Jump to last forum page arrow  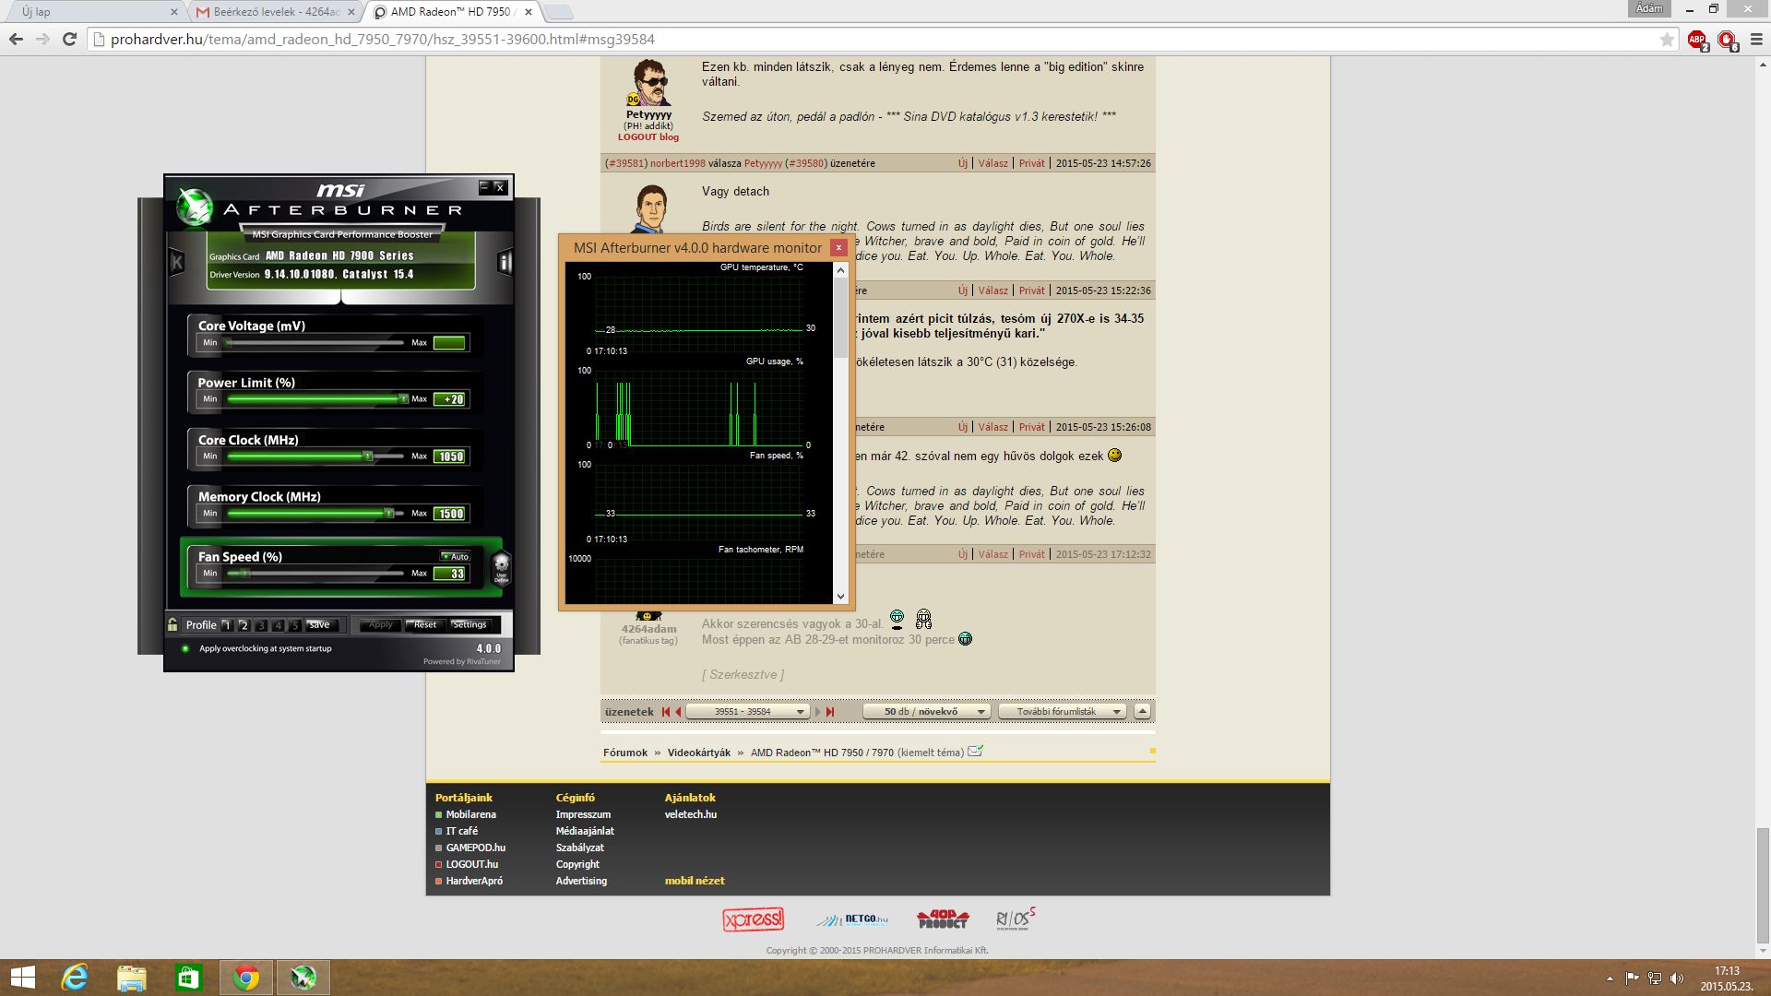coord(830,712)
